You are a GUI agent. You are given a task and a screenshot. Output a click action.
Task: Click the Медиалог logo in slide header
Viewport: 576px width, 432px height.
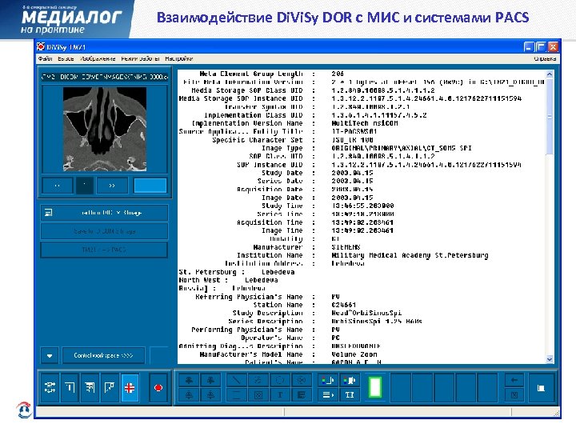point(71,20)
